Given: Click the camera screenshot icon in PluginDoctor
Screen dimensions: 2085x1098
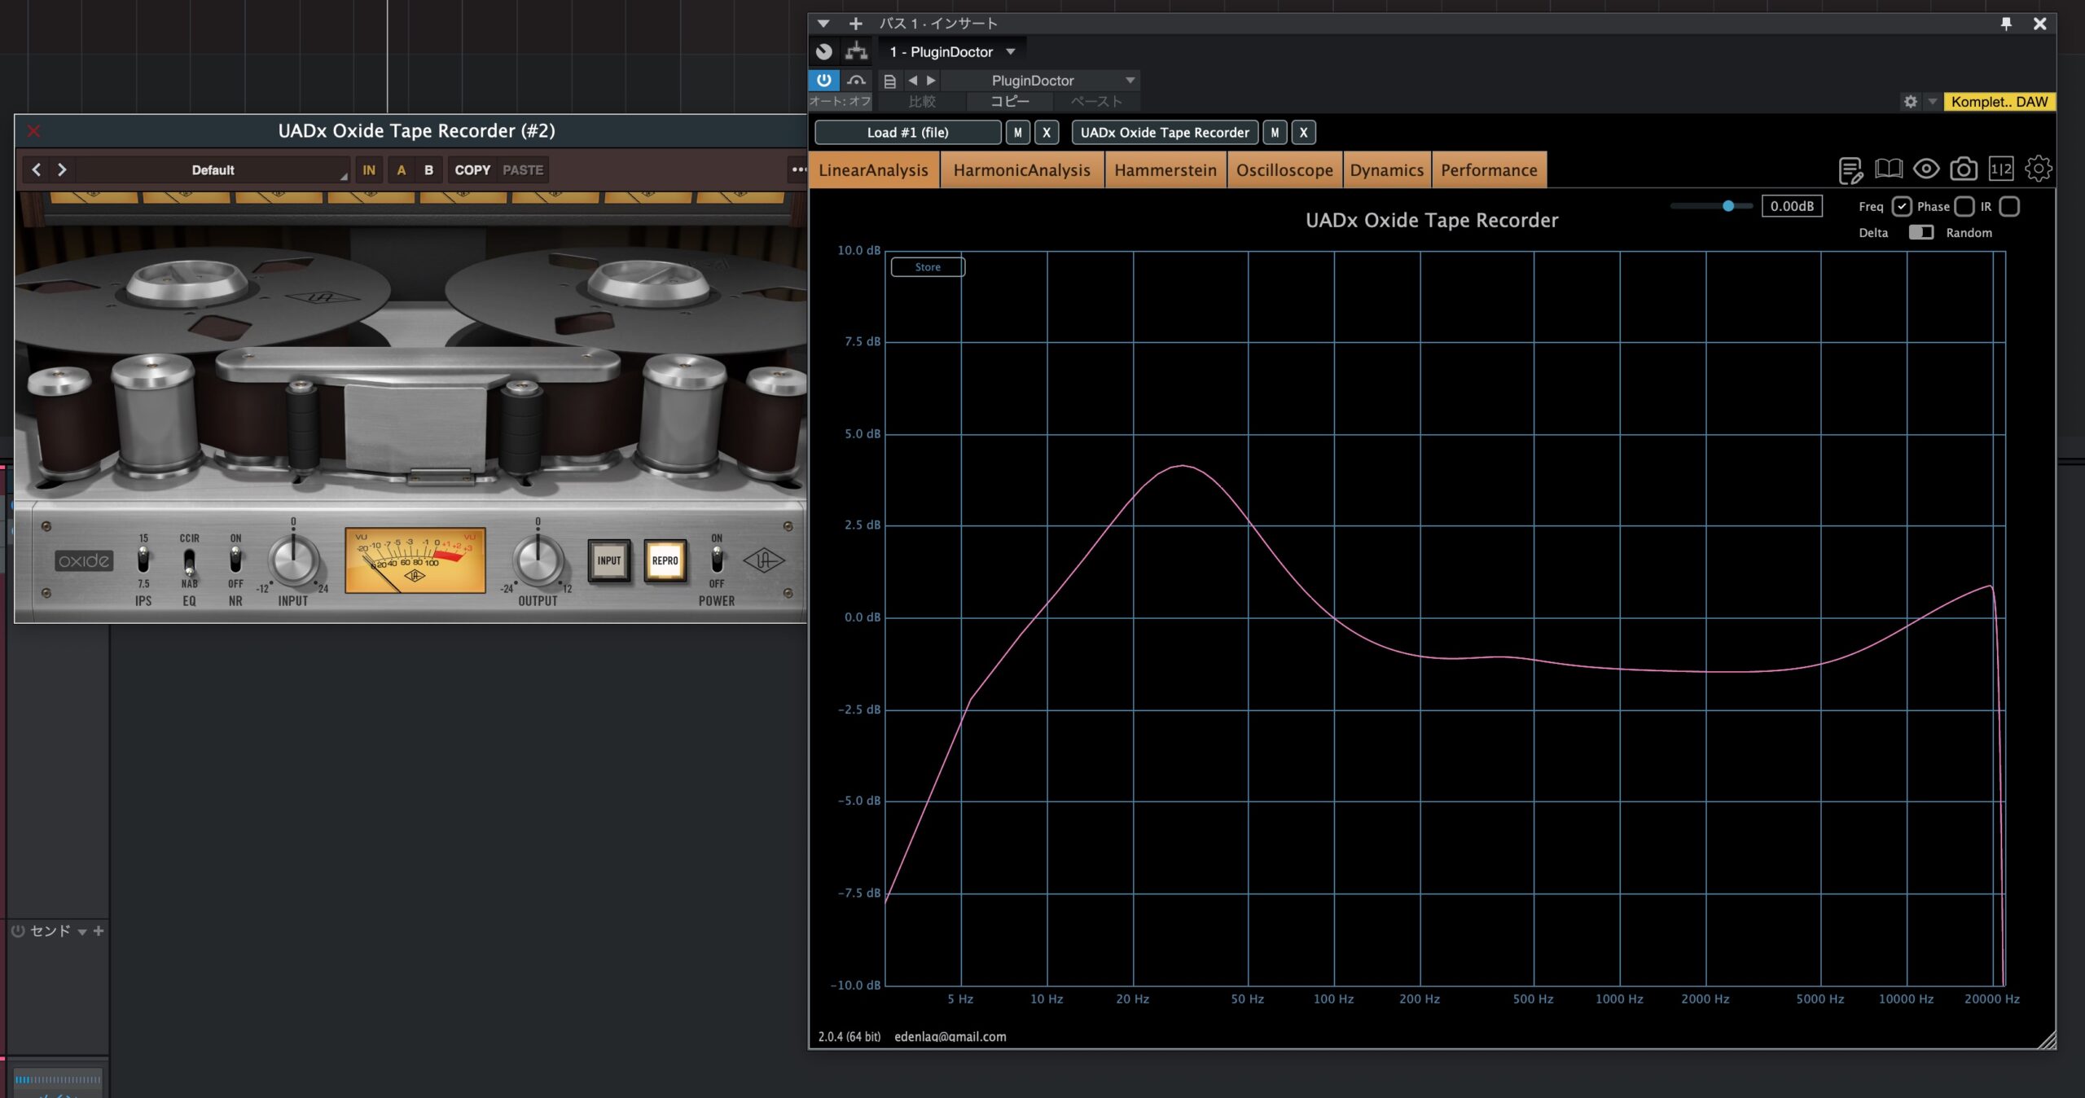Looking at the screenshot, I should point(1963,169).
